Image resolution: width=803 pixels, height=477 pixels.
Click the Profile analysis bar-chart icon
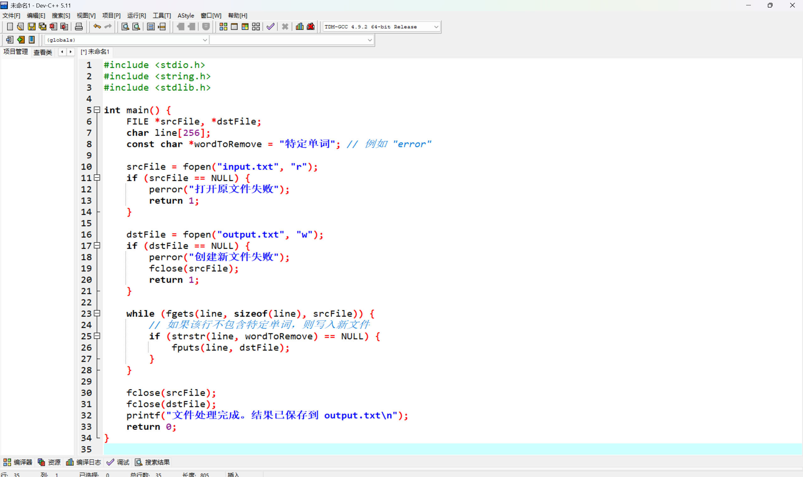click(299, 27)
